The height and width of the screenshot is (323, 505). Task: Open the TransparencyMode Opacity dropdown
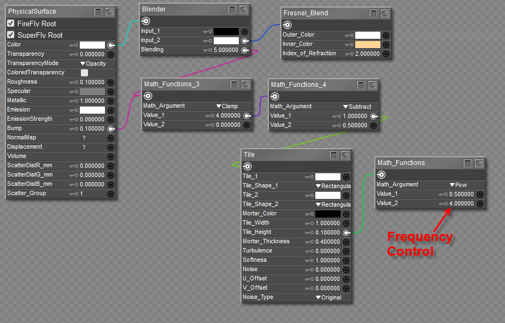[93, 64]
